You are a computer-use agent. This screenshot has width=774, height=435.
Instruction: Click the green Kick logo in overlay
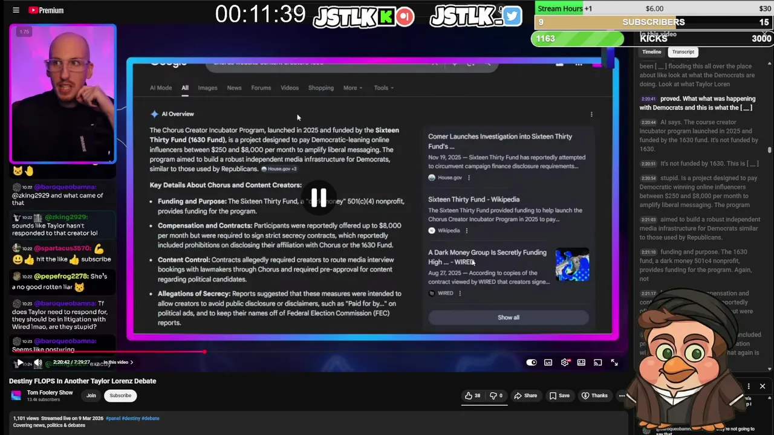386,16
